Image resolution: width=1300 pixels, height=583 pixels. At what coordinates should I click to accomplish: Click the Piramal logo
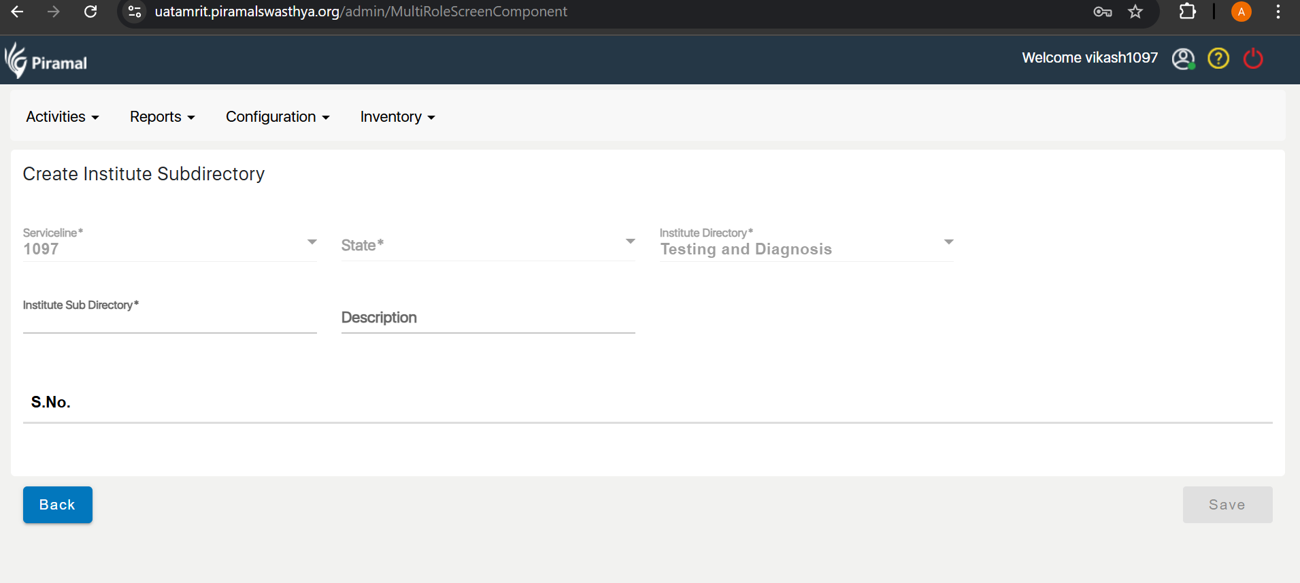pyautogui.click(x=46, y=61)
